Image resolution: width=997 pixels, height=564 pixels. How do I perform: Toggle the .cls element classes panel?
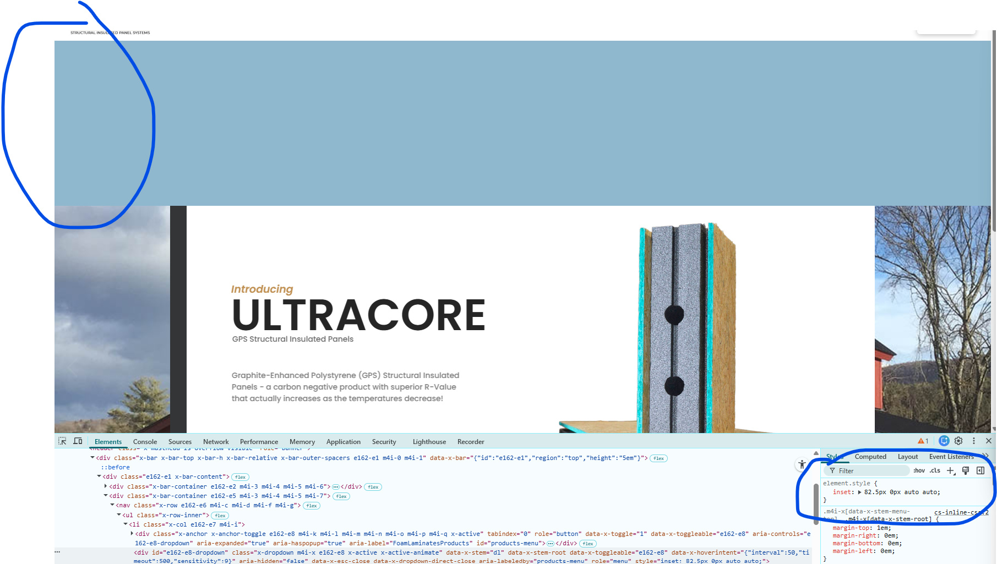point(935,470)
